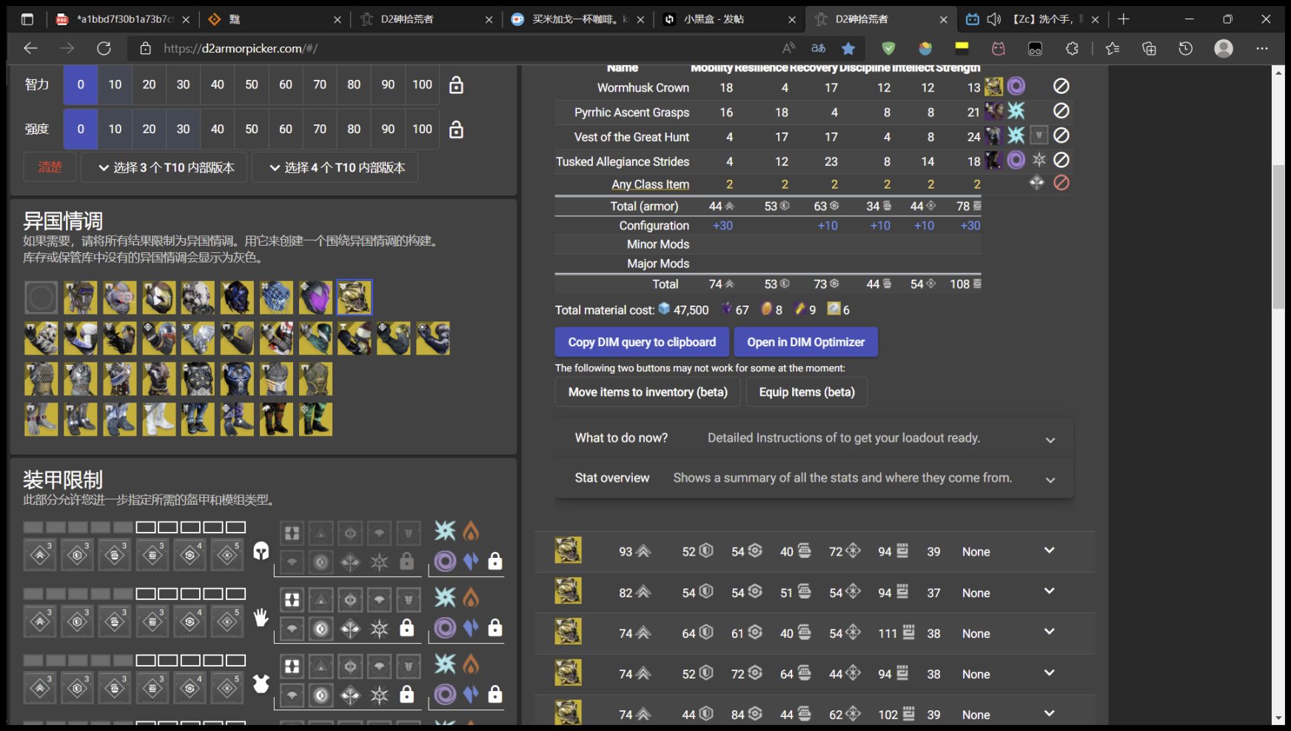Open browser Favorites list icon
Image resolution: width=1291 pixels, height=731 pixels.
click(1112, 48)
